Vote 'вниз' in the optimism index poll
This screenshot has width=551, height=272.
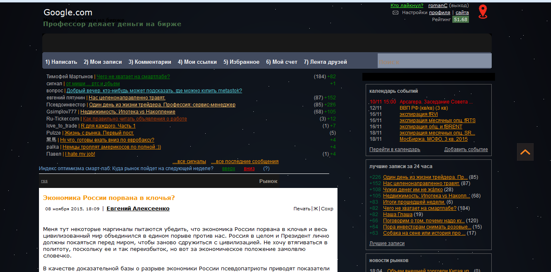pyautogui.click(x=249, y=168)
